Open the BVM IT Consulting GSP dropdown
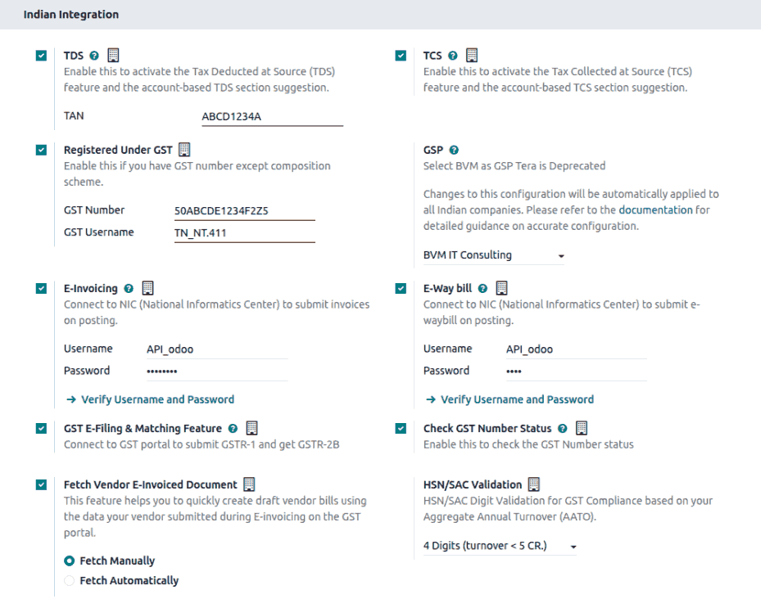Screen dimensions: 761x608 point(494,255)
